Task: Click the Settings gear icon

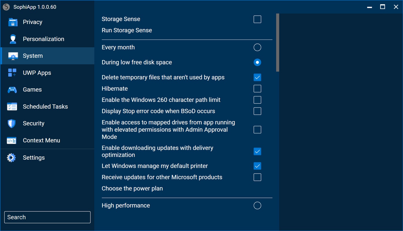Action: 12,158
